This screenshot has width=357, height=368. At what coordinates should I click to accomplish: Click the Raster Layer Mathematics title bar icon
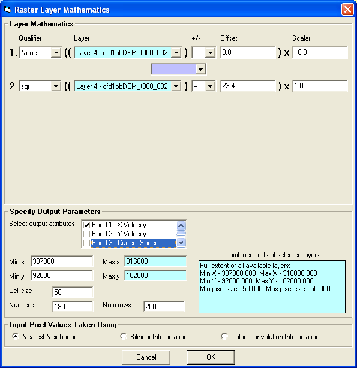click(x=8, y=10)
